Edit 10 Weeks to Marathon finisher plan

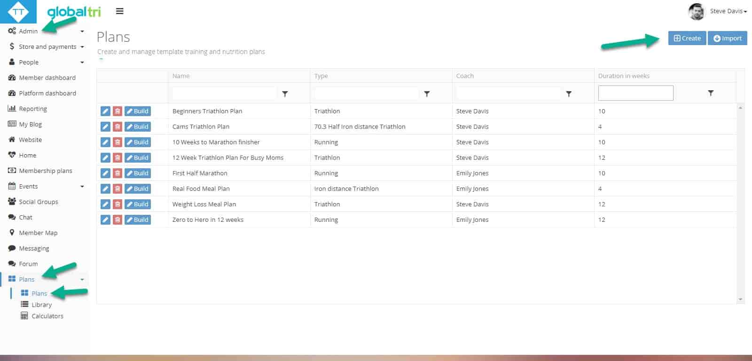105,142
